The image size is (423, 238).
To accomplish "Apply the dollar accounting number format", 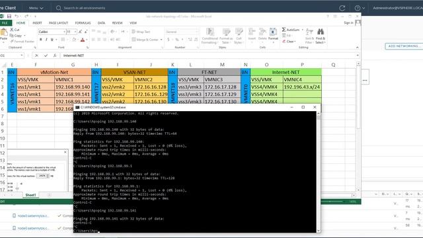I will [169, 40].
